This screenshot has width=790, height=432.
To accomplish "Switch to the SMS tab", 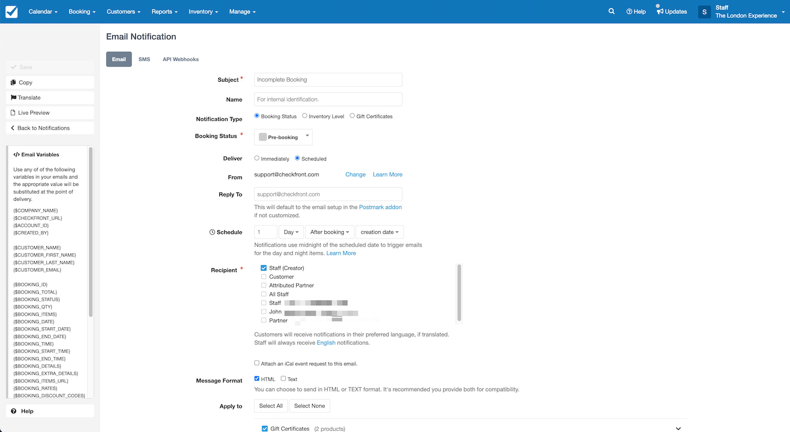I will (144, 59).
